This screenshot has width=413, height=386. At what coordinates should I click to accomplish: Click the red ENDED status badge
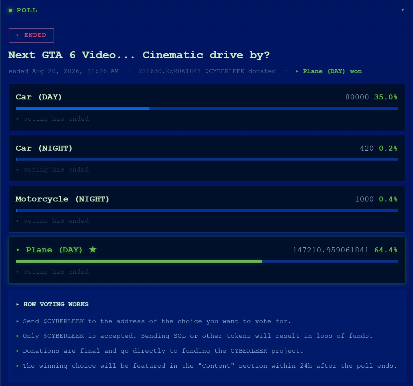[x=31, y=35]
